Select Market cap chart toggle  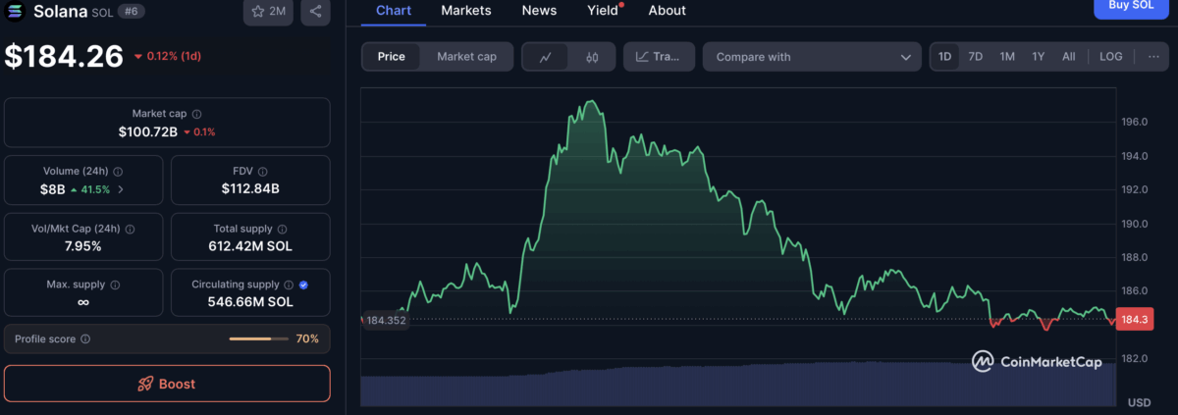point(466,57)
